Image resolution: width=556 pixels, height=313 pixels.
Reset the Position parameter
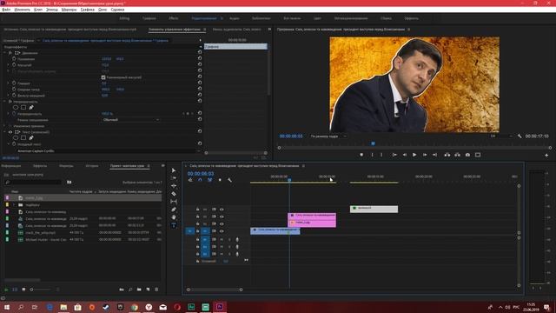pyautogui.click(x=200, y=59)
